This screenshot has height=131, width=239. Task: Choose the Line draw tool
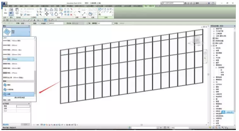pos(100,9)
